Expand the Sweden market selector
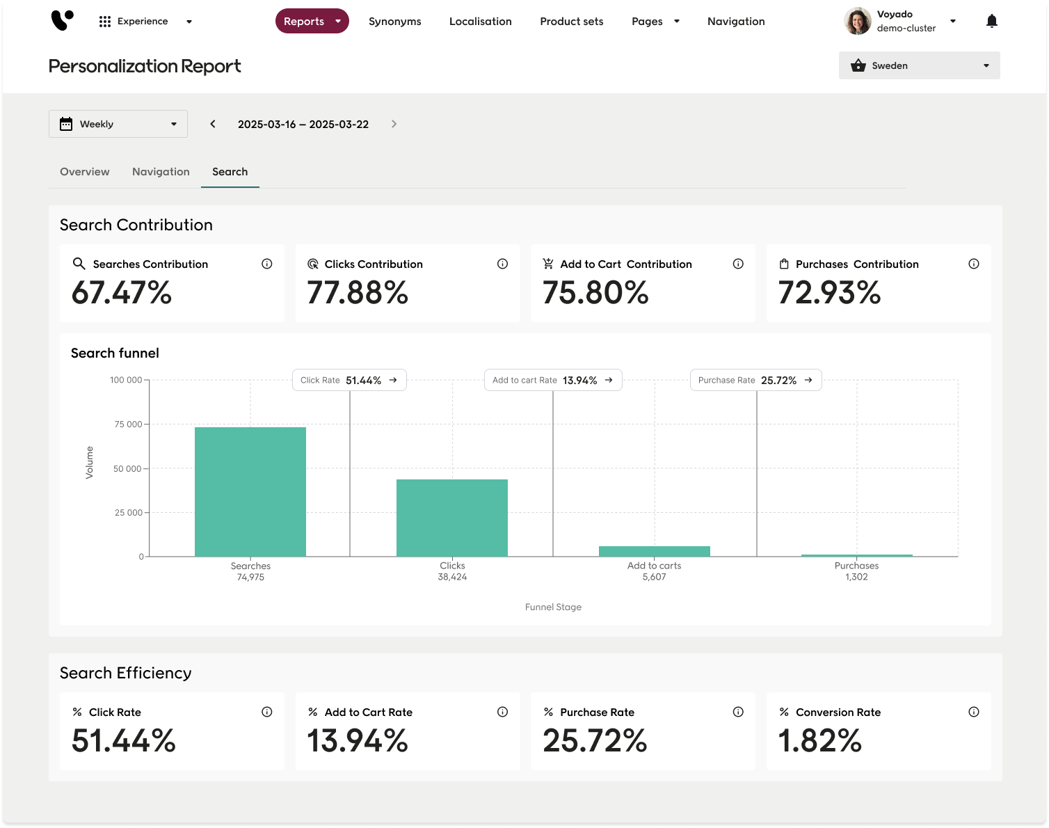The image size is (1049, 828). [x=919, y=65]
